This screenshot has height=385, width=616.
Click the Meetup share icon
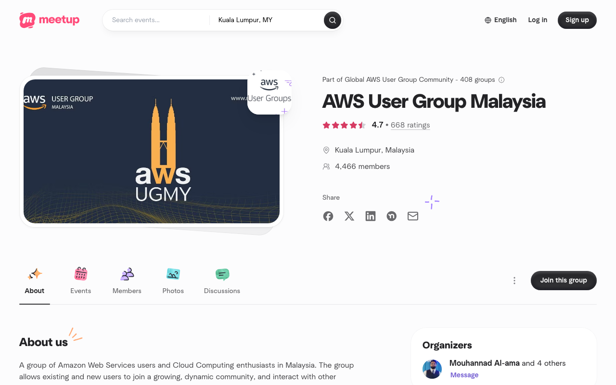[391, 216]
